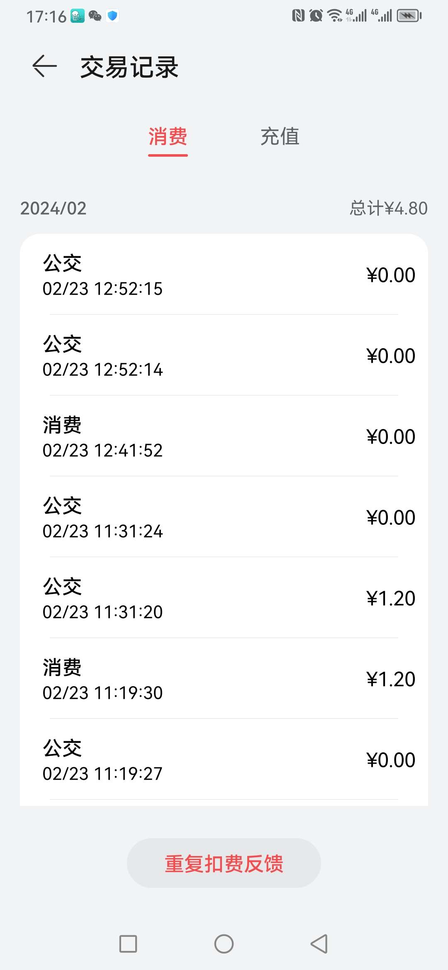Open the 公交 record at 12:52:14
This screenshot has height=970, width=448.
pos(224,356)
